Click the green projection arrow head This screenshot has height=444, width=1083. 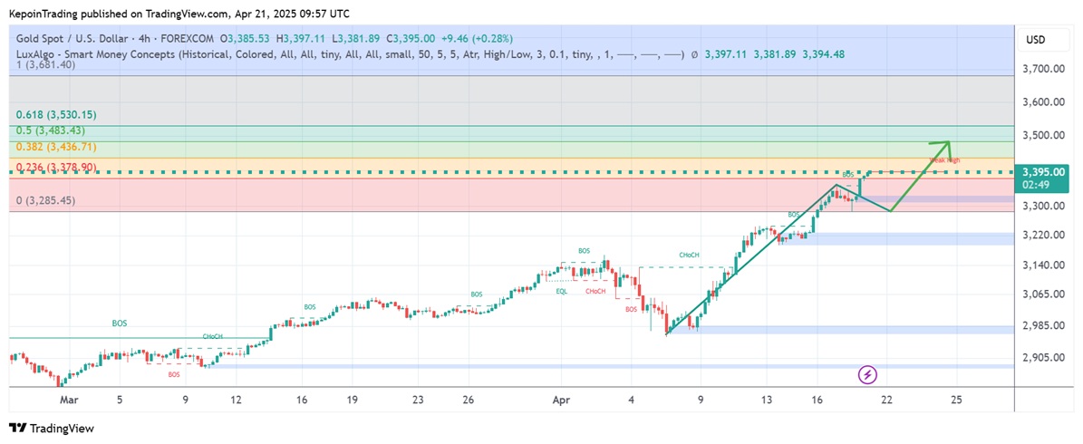click(945, 145)
